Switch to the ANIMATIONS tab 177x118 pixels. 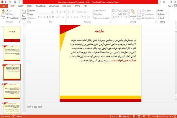click(54, 6)
